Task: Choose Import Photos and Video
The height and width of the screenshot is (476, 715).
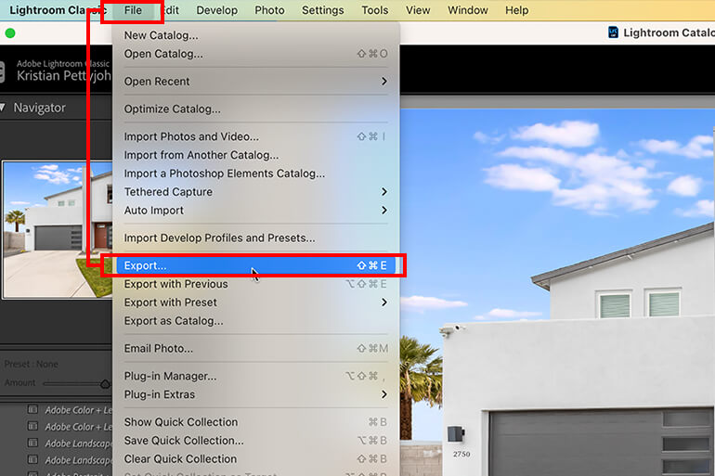Action: [255, 136]
